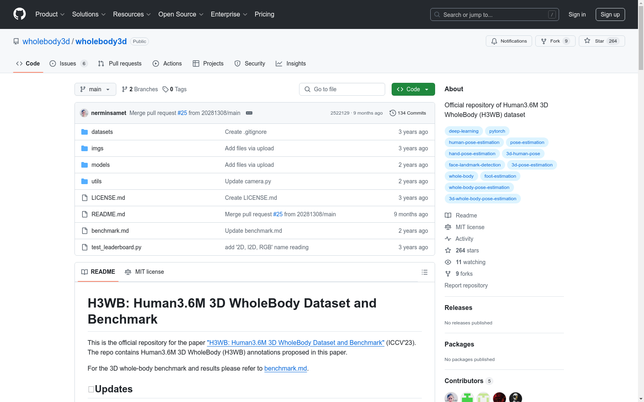Open the foot-estimation topic tag

500,176
